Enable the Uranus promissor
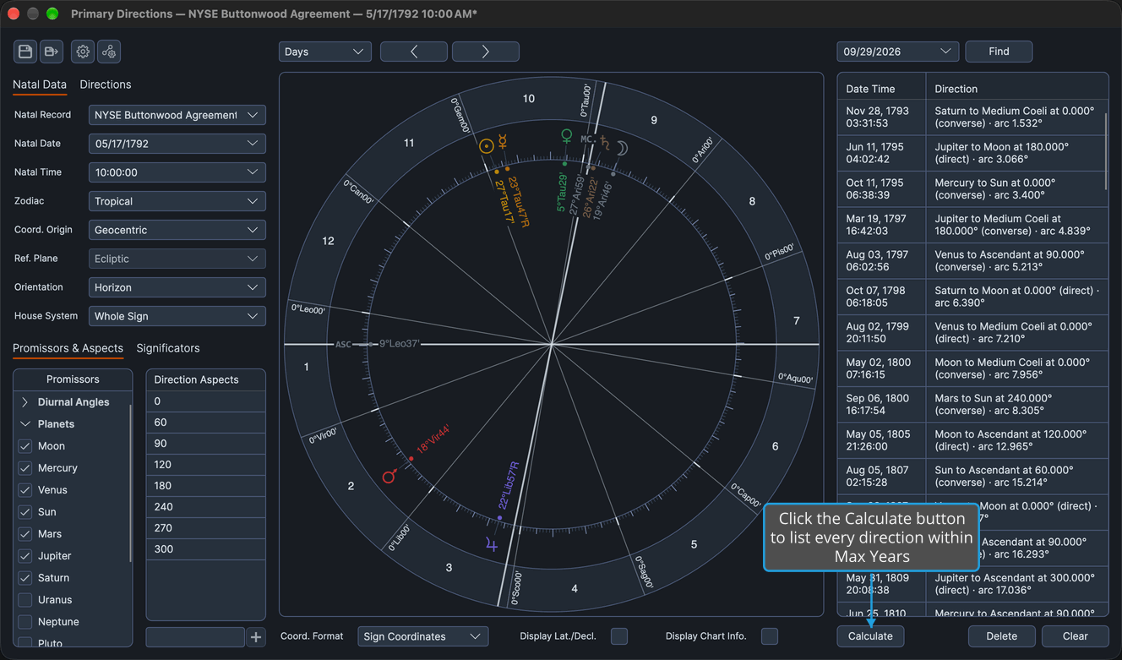1122x660 pixels. (x=25, y=600)
